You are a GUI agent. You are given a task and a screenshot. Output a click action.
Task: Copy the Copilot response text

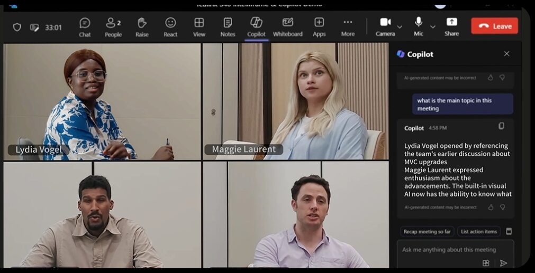coord(501,126)
